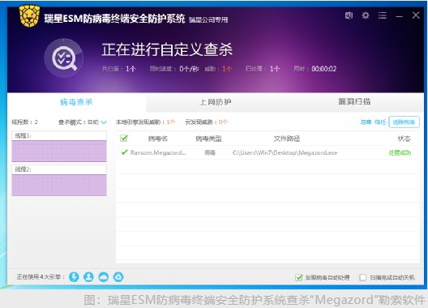This screenshot has width=428, height=308.
Task: Click the 线程数: 2 label
Action: (x=24, y=122)
